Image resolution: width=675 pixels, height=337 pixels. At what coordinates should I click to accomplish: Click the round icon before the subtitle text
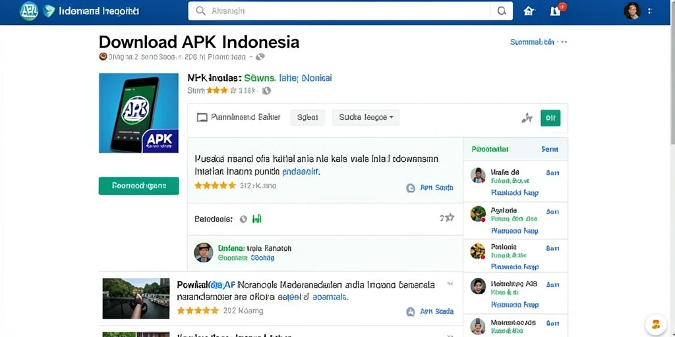(103, 57)
